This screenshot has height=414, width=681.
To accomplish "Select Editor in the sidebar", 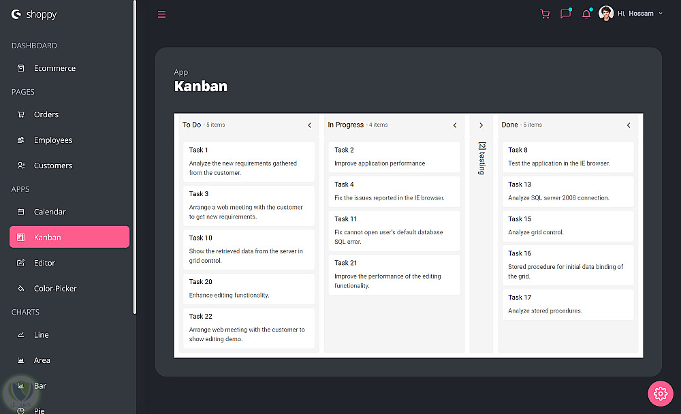I will point(44,263).
